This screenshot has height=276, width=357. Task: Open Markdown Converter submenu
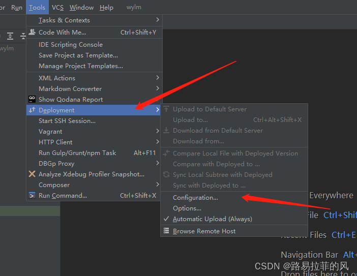click(94, 89)
